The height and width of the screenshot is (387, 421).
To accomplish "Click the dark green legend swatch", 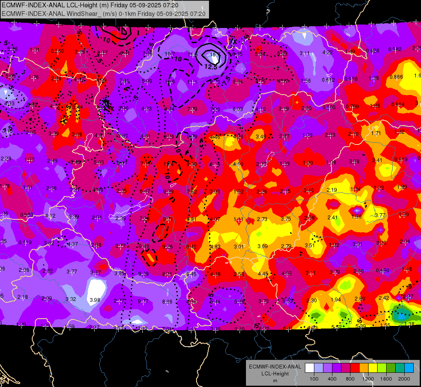I will [x=391, y=368].
